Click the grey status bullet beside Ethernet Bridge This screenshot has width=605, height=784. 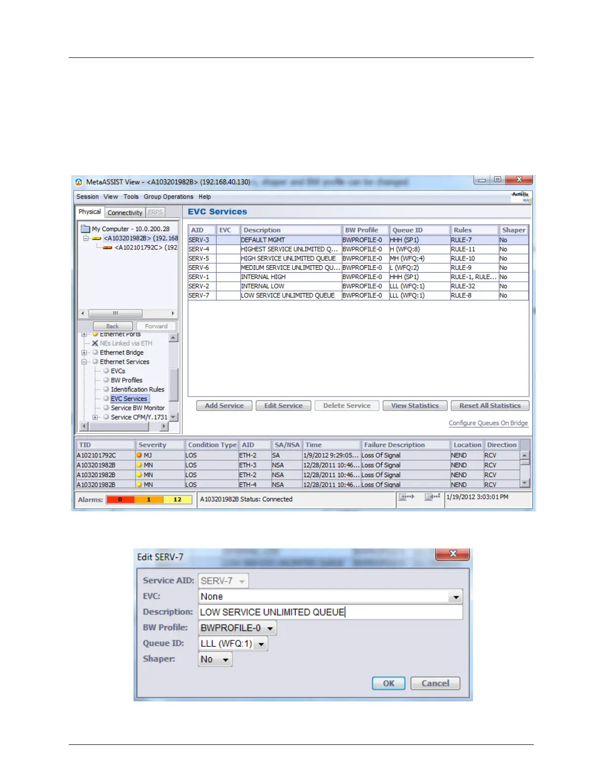pos(95,352)
